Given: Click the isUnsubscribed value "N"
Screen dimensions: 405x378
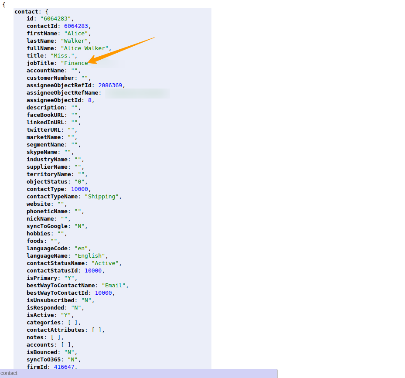Looking at the screenshot, I should [86, 300].
